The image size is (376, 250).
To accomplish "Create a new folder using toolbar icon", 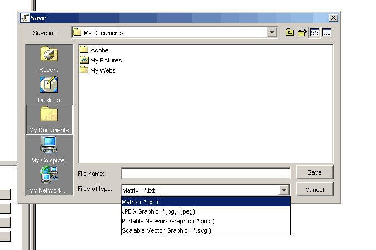I will (302, 32).
